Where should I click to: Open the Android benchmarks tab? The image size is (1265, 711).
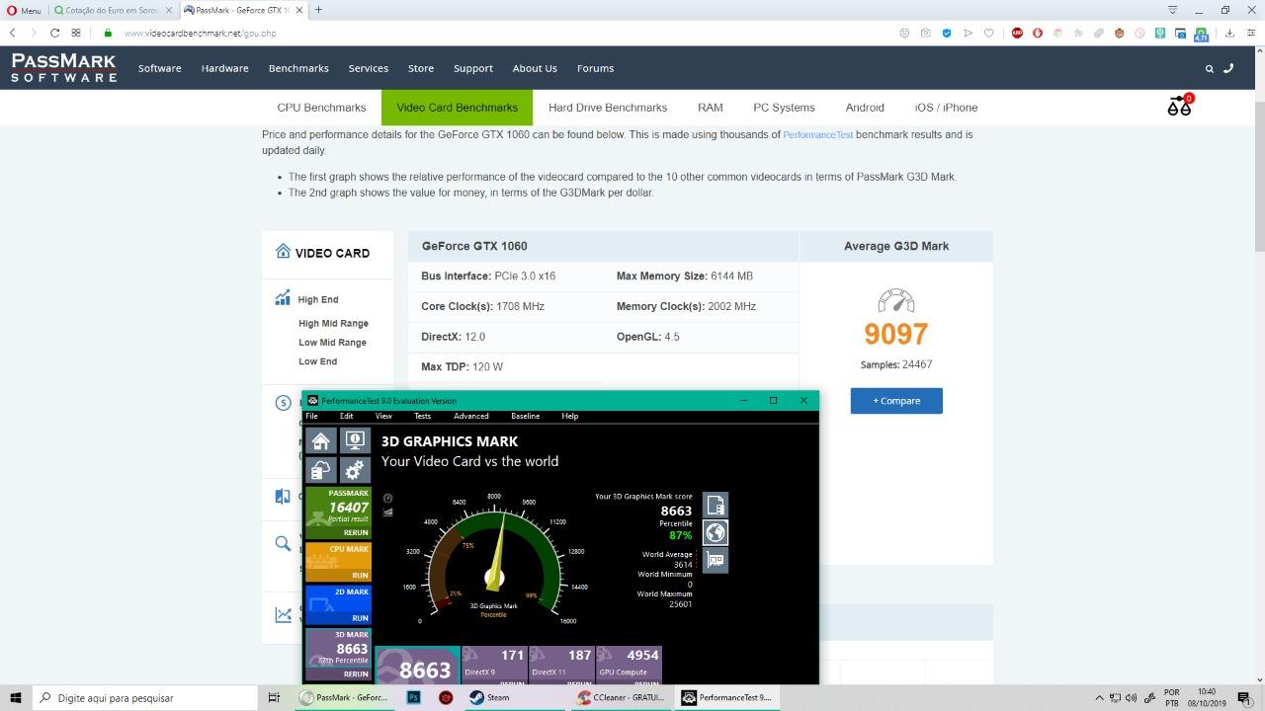point(865,108)
